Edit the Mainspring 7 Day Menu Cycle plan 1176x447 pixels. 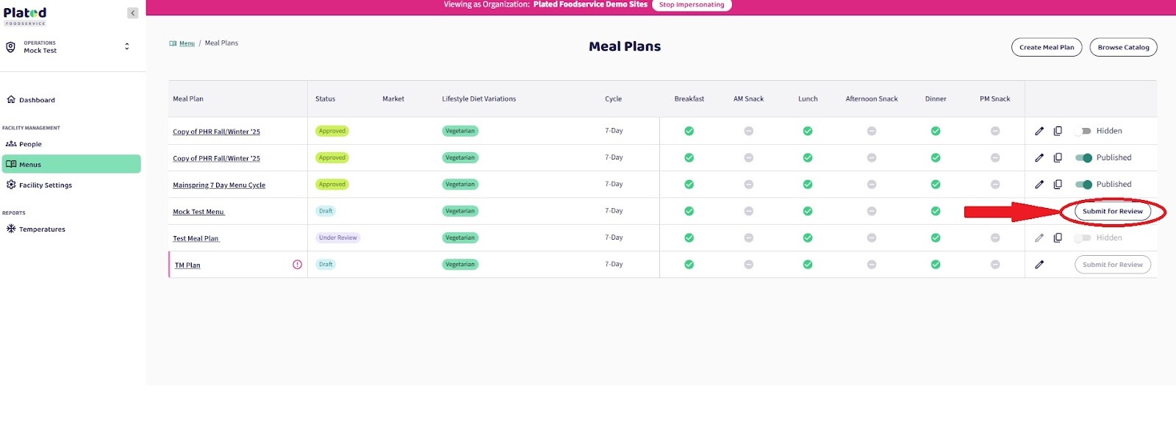click(1039, 185)
